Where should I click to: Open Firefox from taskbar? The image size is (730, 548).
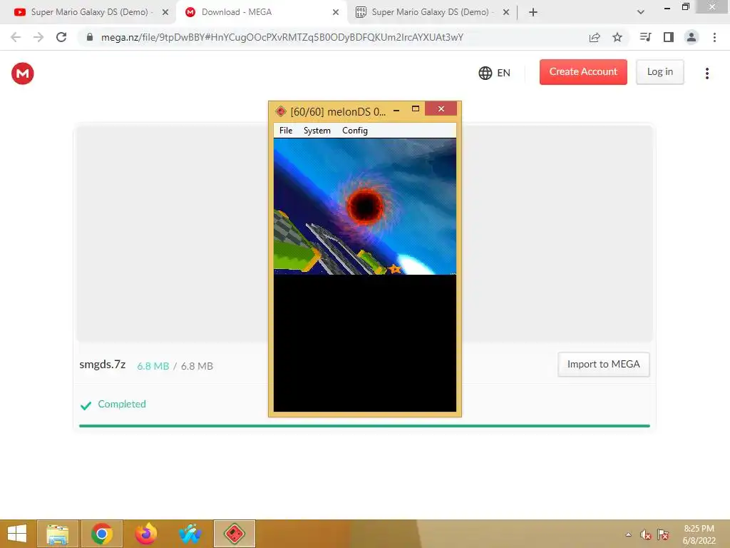[145, 534]
